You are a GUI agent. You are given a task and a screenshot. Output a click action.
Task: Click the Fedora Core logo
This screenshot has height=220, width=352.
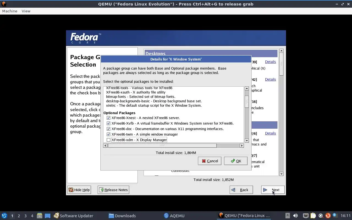click(86, 38)
